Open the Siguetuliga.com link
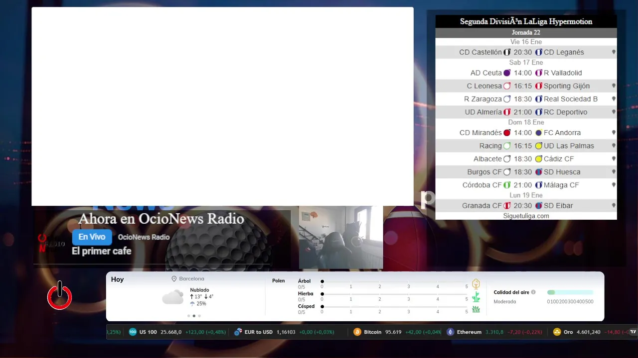The height and width of the screenshot is (358, 638). pyautogui.click(x=526, y=216)
